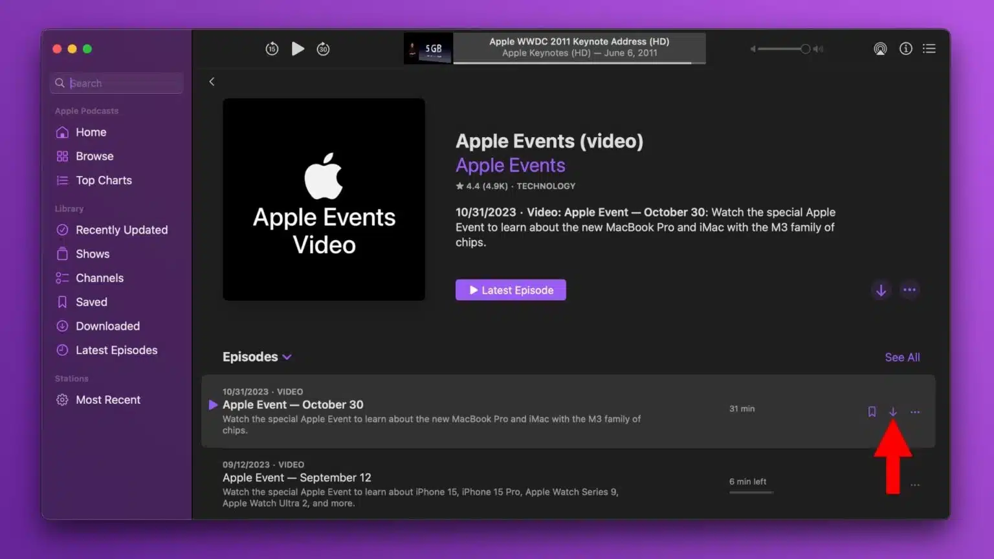This screenshot has width=994, height=559.
Task: Click the Downloaded arrow-circle icon
Action: pos(62,326)
